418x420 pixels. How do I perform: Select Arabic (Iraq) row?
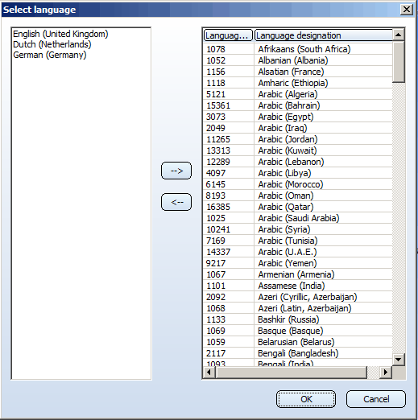298,128
